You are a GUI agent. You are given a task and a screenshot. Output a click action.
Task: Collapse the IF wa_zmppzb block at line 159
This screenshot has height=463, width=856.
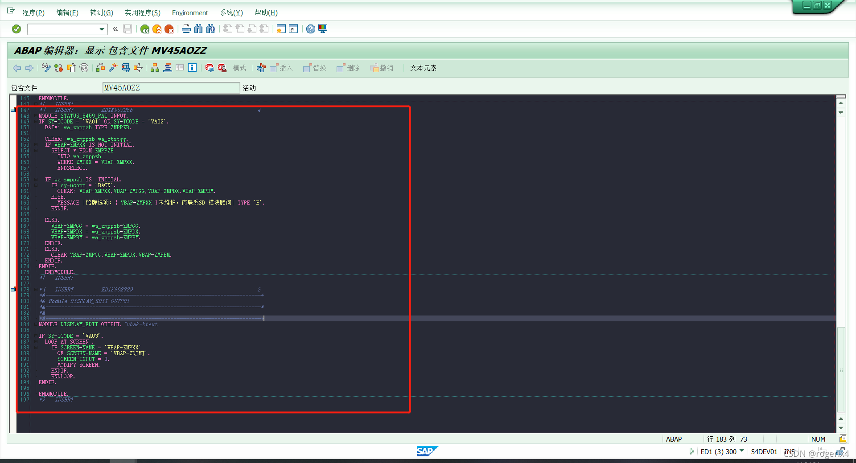[x=36, y=180]
